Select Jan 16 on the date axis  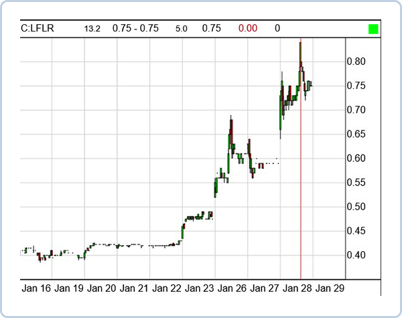coord(36,289)
